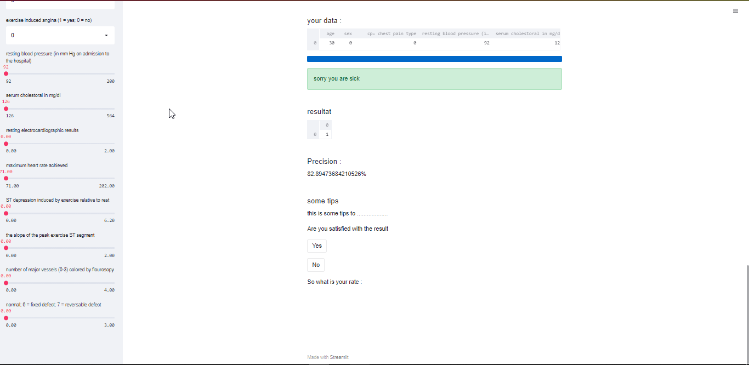749x365 pixels.
Task: Expand the angina selectbox showing value 0
Action: point(60,35)
